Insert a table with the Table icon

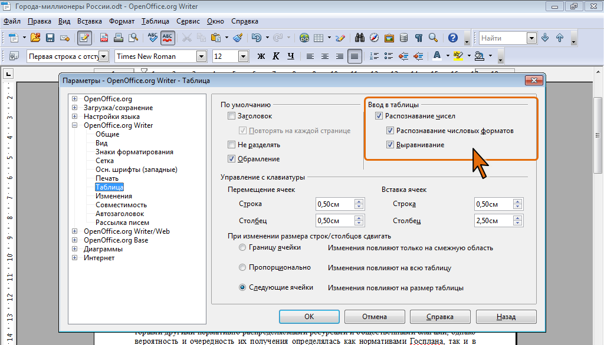(x=319, y=38)
